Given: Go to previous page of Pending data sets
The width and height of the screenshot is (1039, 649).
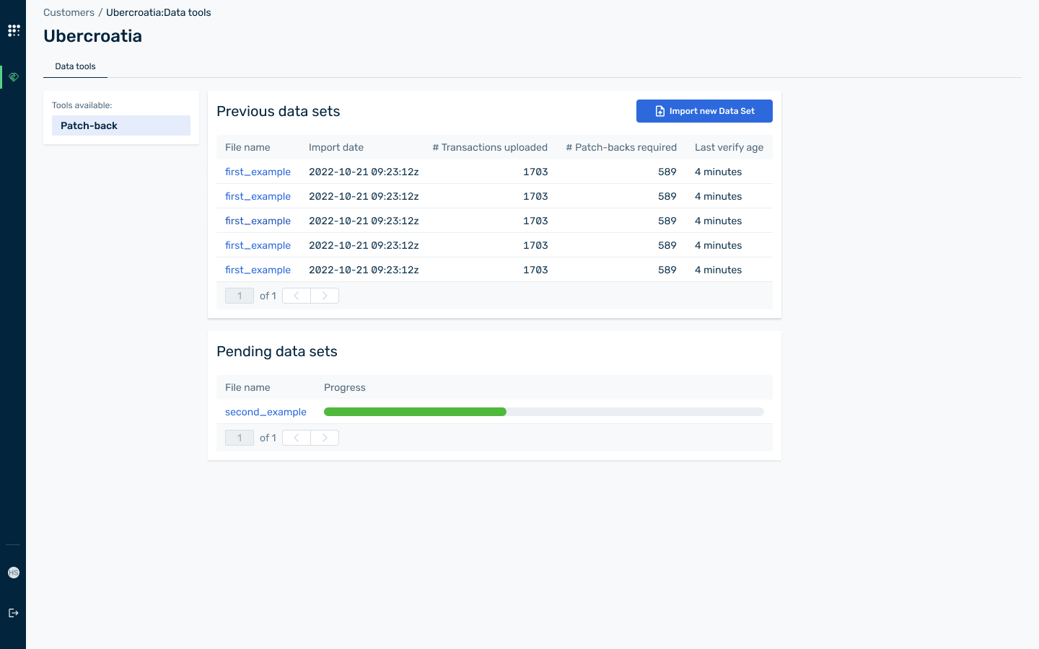Looking at the screenshot, I should point(297,438).
